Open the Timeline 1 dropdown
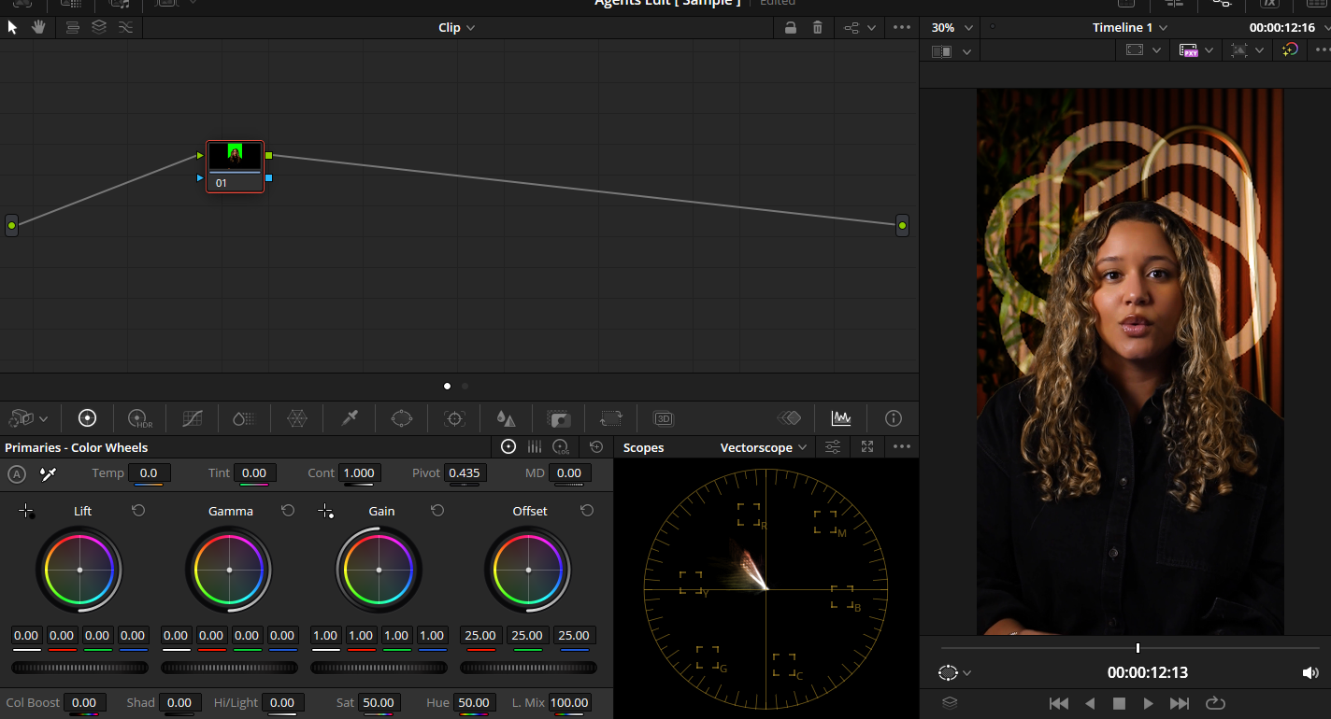The width and height of the screenshot is (1331, 719). tap(1130, 27)
